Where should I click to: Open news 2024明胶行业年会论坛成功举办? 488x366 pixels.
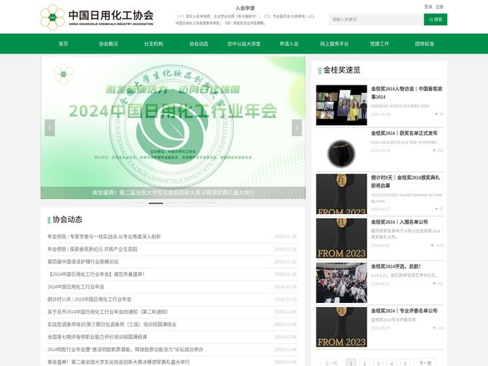coord(125,350)
